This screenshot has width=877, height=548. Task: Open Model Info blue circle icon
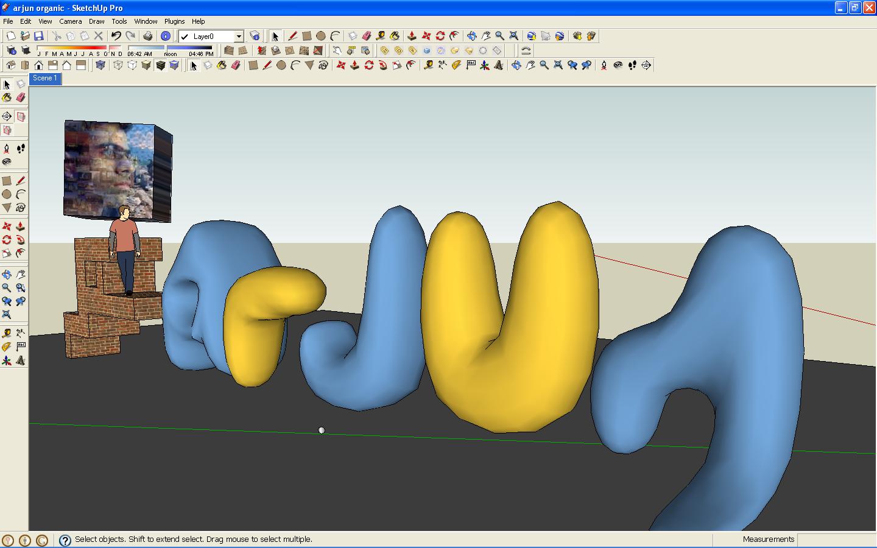165,36
